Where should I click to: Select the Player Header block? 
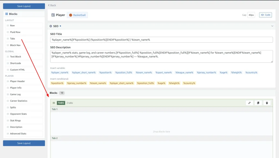[24, 81]
